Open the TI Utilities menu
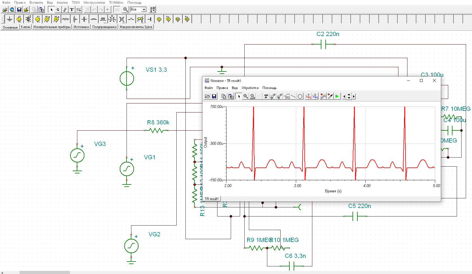The width and height of the screenshot is (472, 274). [116, 3]
